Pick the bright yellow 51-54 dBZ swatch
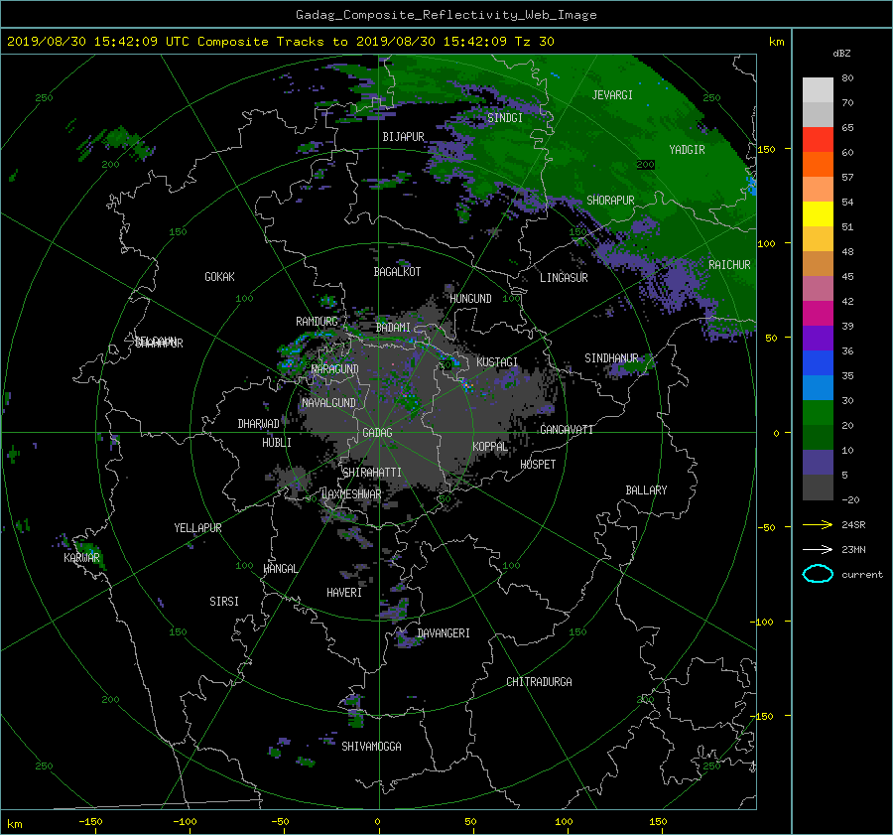893x835 pixels. click(818, 213)
